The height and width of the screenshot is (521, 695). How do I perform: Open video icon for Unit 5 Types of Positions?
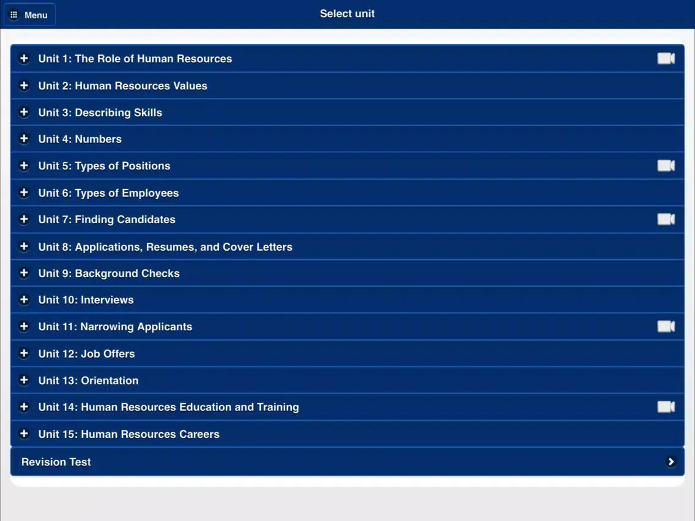(666, 166)
